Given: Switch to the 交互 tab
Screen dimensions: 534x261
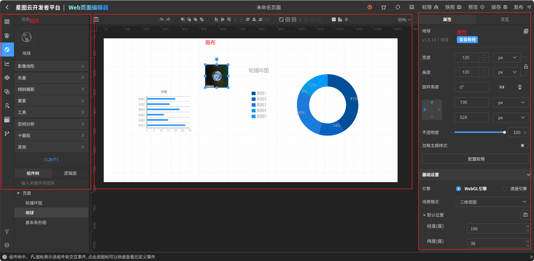Looking at the screenshot, I should (505, 19).
